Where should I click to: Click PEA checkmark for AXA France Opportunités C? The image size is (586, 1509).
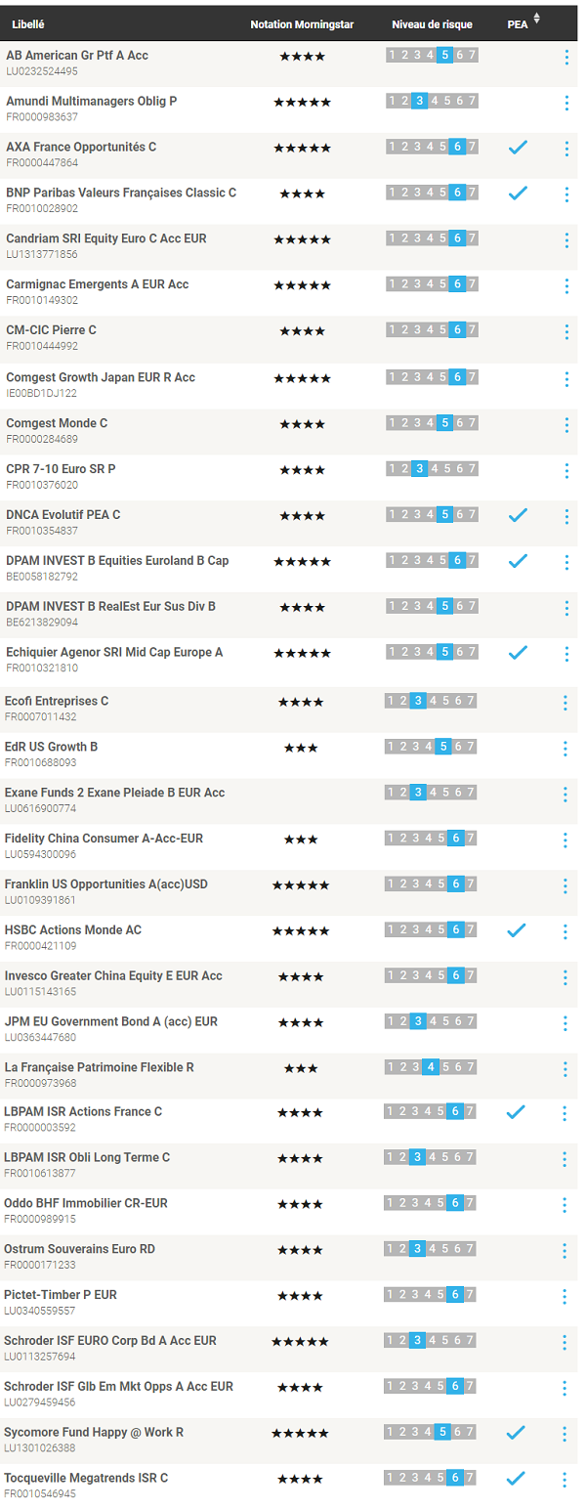point(518,148)
